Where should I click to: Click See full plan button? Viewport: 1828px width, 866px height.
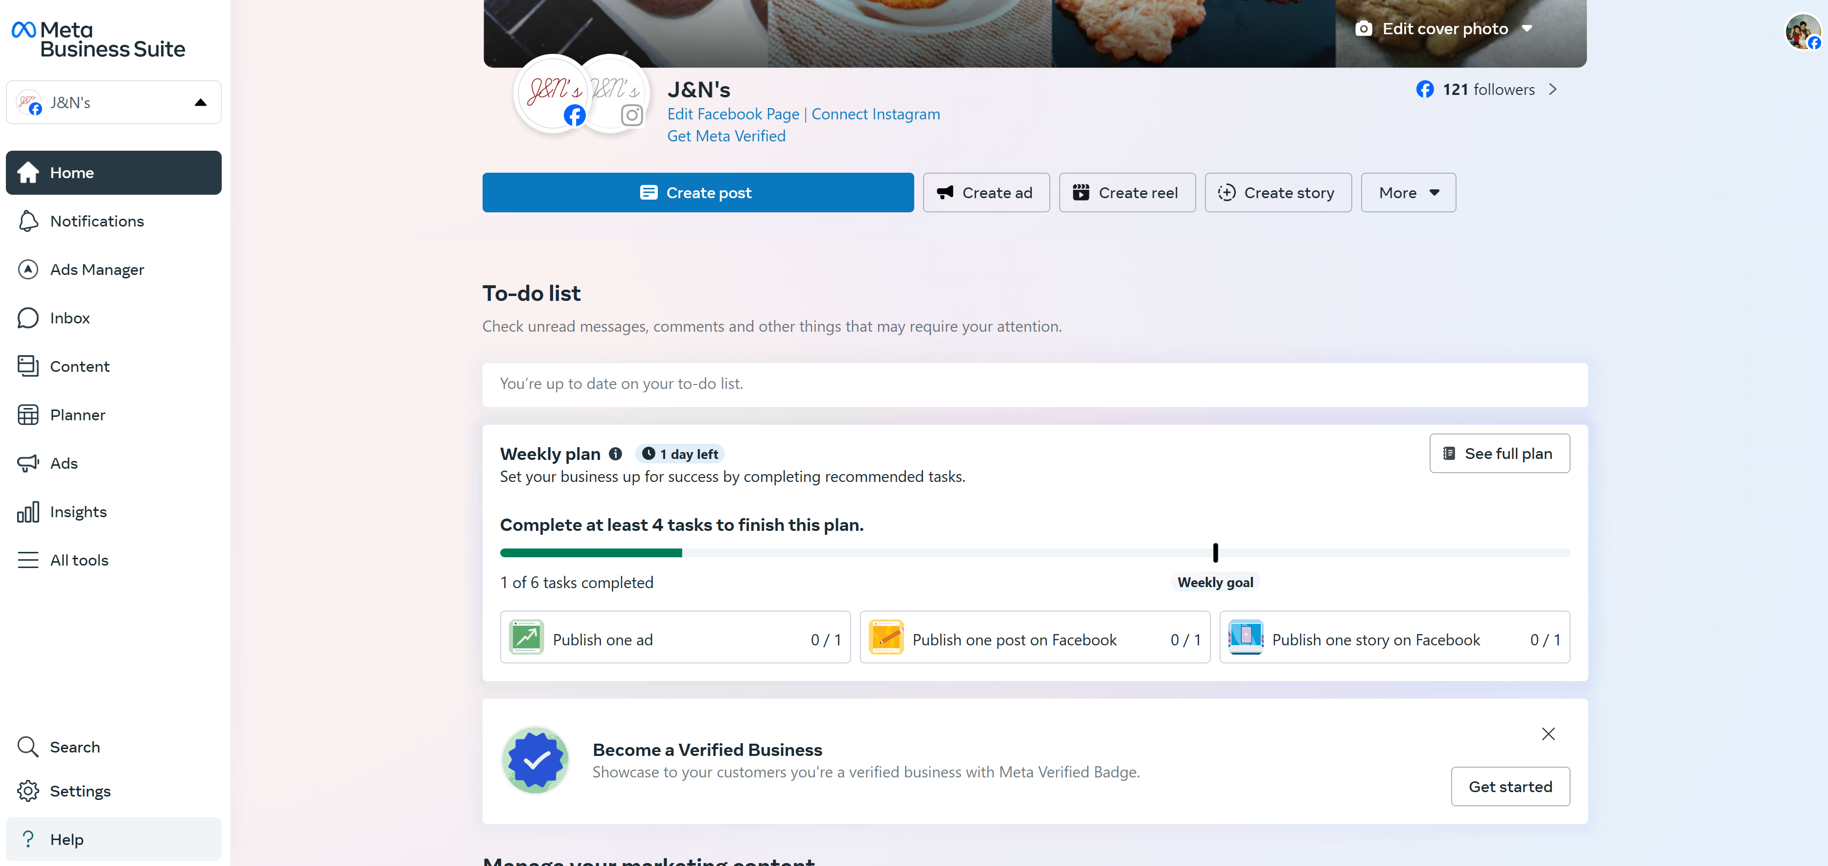coord(1499,454)
